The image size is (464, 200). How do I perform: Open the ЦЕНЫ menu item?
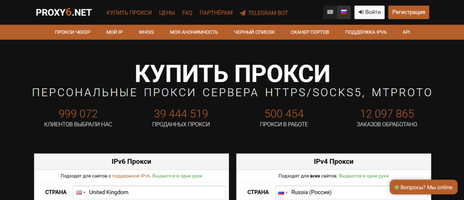[167, 13]
